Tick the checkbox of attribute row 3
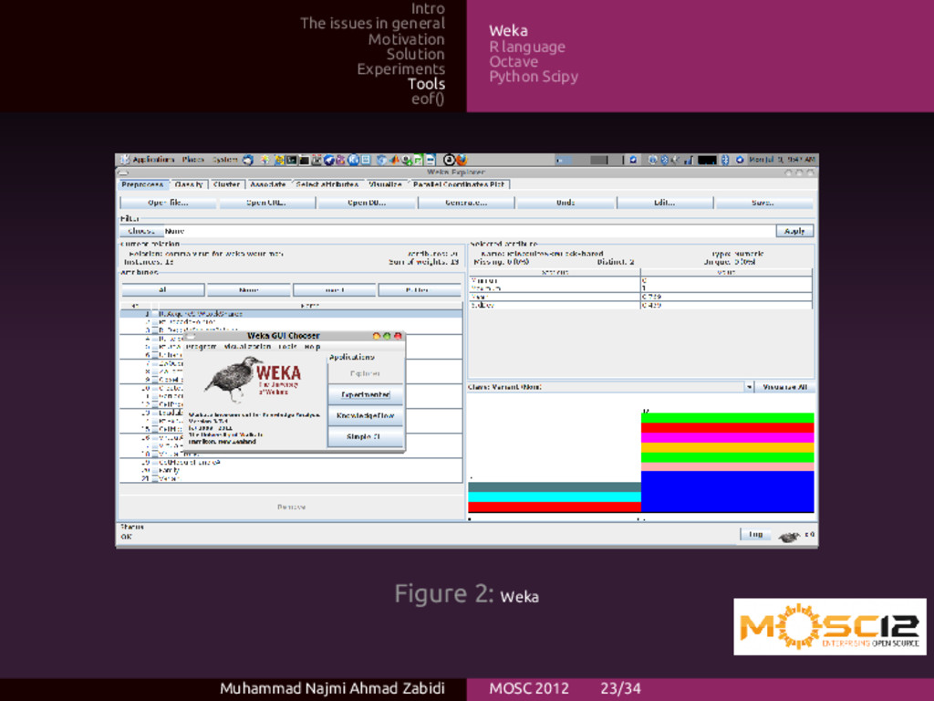The height and width of the screenshot is (701, 934). pos(154,330)
